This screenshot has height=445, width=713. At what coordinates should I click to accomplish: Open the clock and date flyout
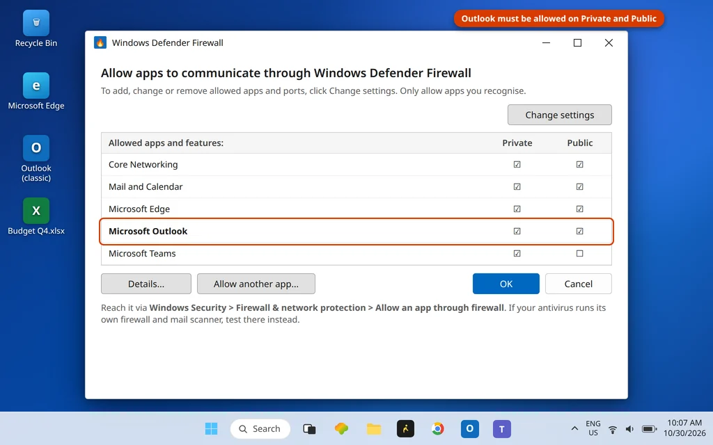coord(684,428)
